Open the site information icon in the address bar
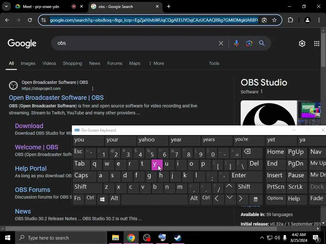326x244 pixels. 43,20
